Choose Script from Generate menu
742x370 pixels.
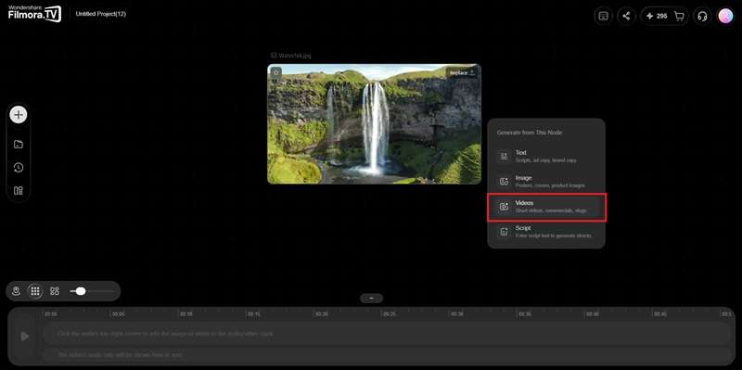point(546,232)
